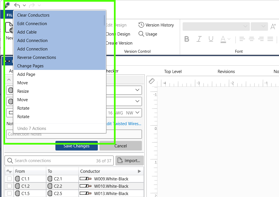Open the 16 AWG conductor dropdown
The width and height of the screenshot is (279, 197).
(x=137, y=112)
